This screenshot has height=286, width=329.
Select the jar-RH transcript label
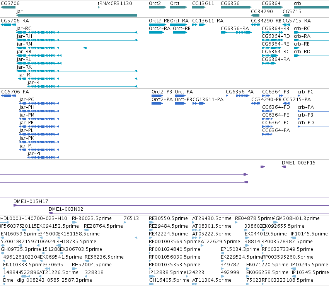[x=24, y=36]
